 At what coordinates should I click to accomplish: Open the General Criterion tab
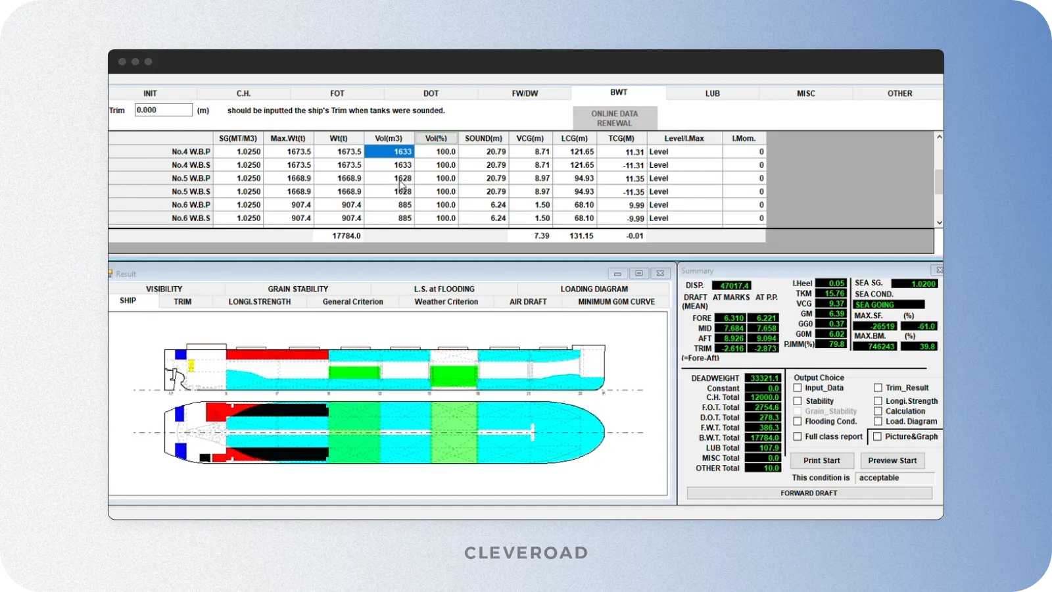pos(353,302)
